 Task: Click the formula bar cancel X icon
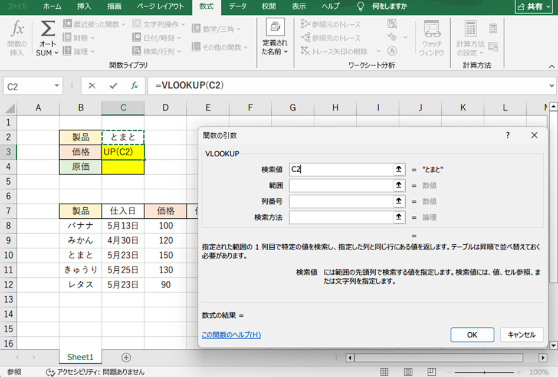pyautogui.click(x=91, y=86)
